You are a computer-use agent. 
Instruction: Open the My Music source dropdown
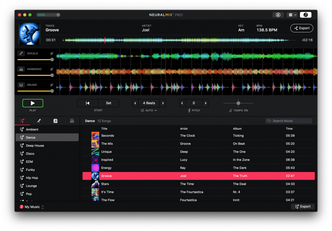[32, 207]
